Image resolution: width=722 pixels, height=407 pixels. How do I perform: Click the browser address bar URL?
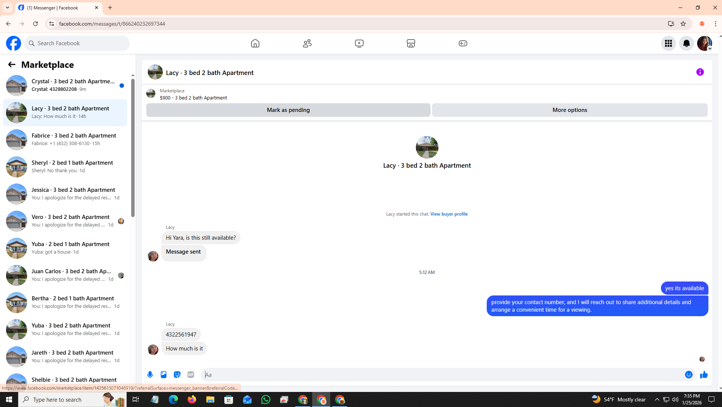[112, 24]
